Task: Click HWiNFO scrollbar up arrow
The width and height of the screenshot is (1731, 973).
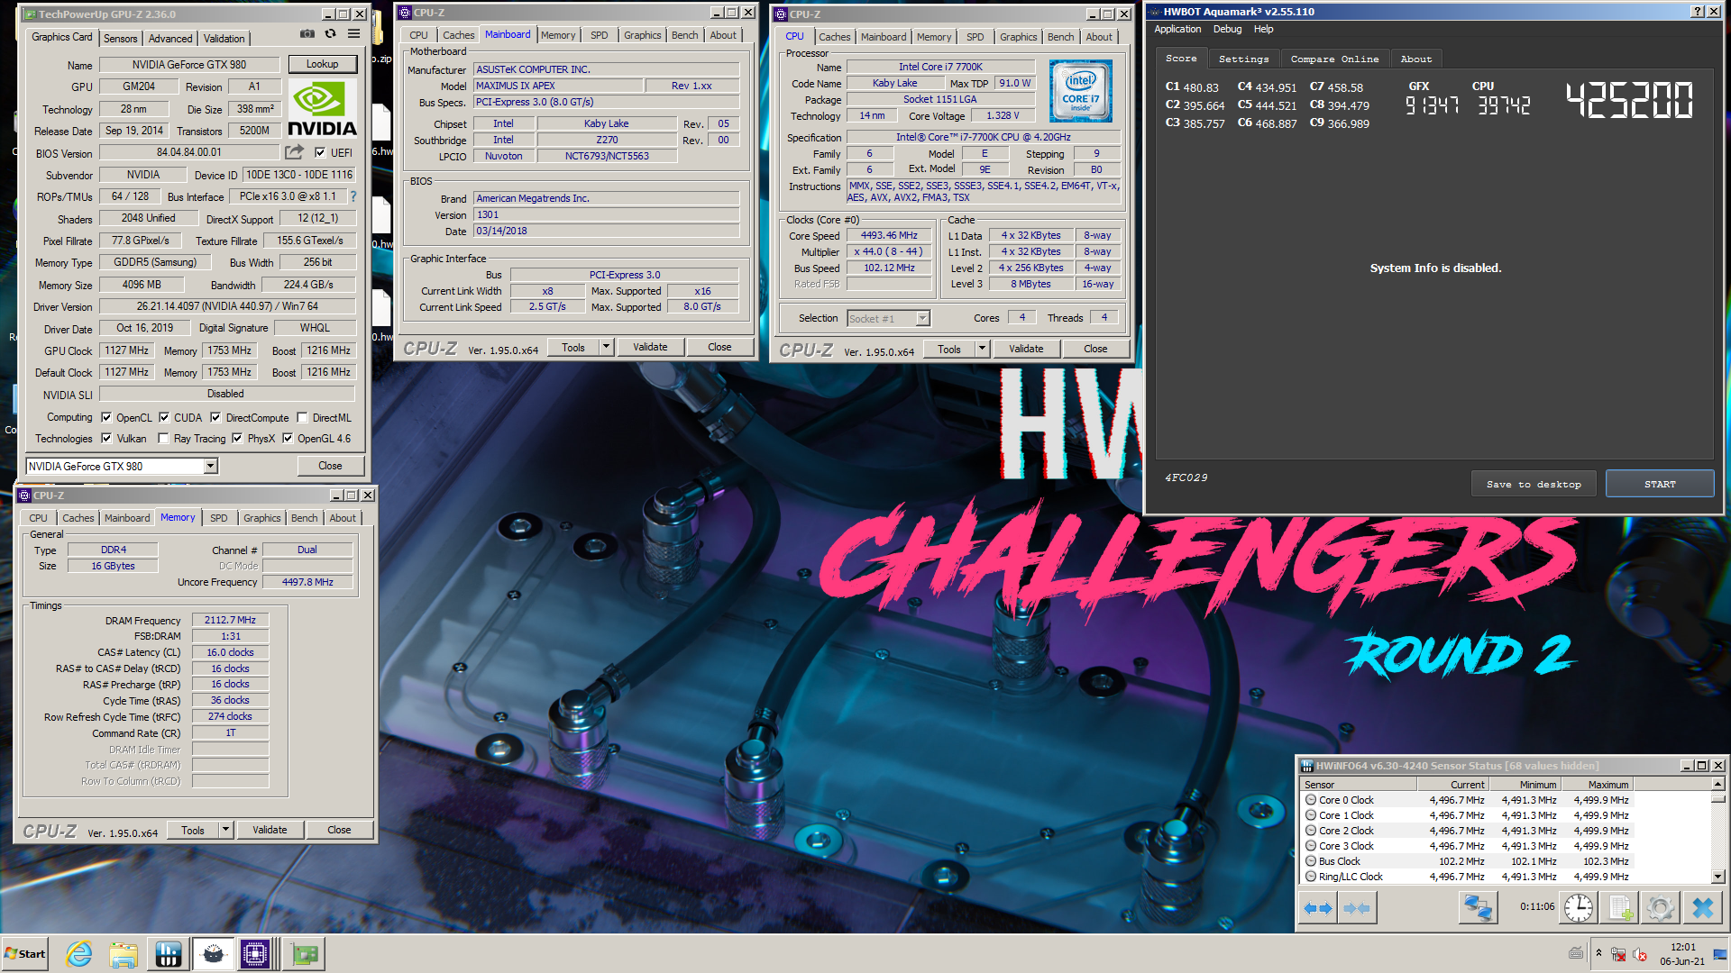Action: point(1717,784)
